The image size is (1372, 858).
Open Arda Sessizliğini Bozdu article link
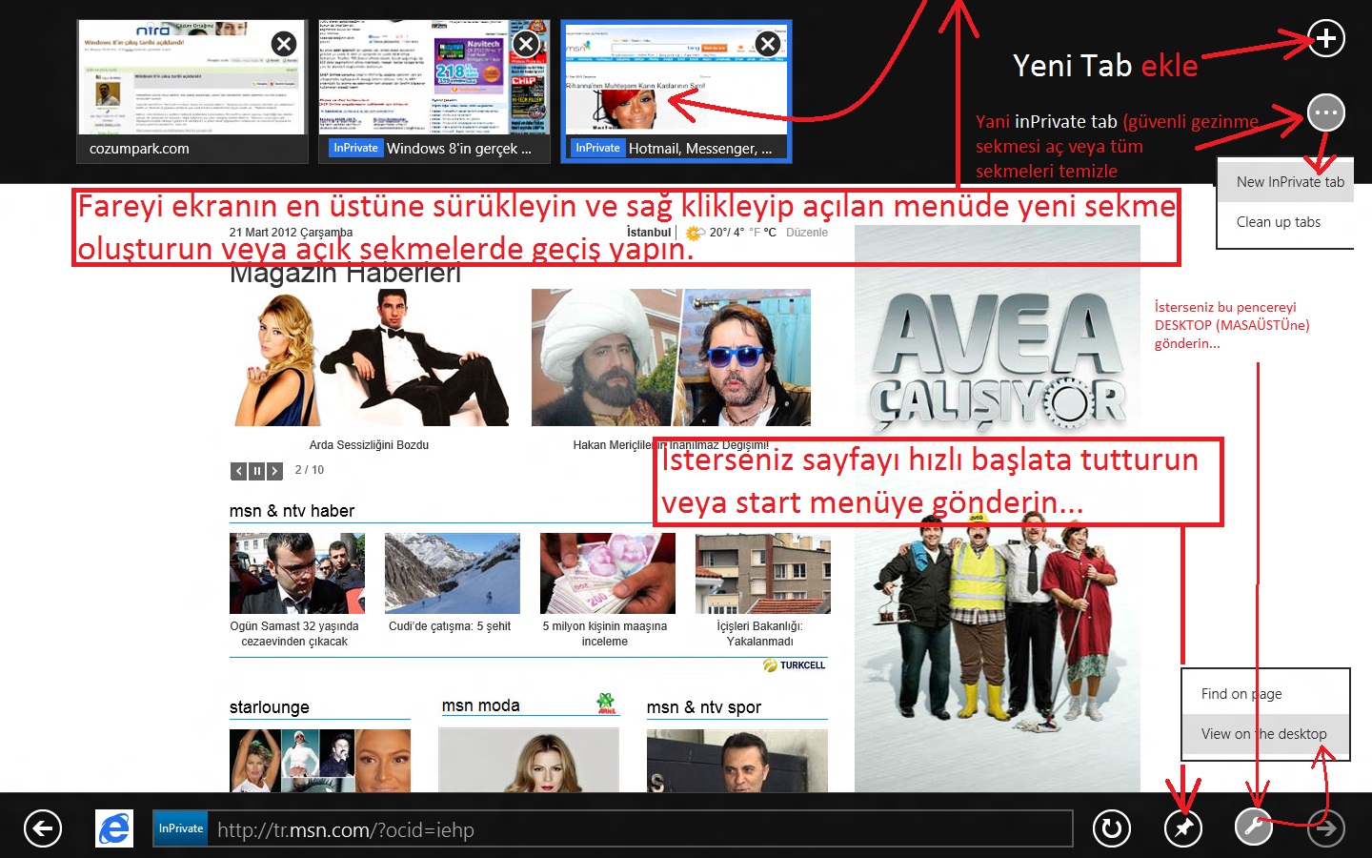click(x=369, y=445)
